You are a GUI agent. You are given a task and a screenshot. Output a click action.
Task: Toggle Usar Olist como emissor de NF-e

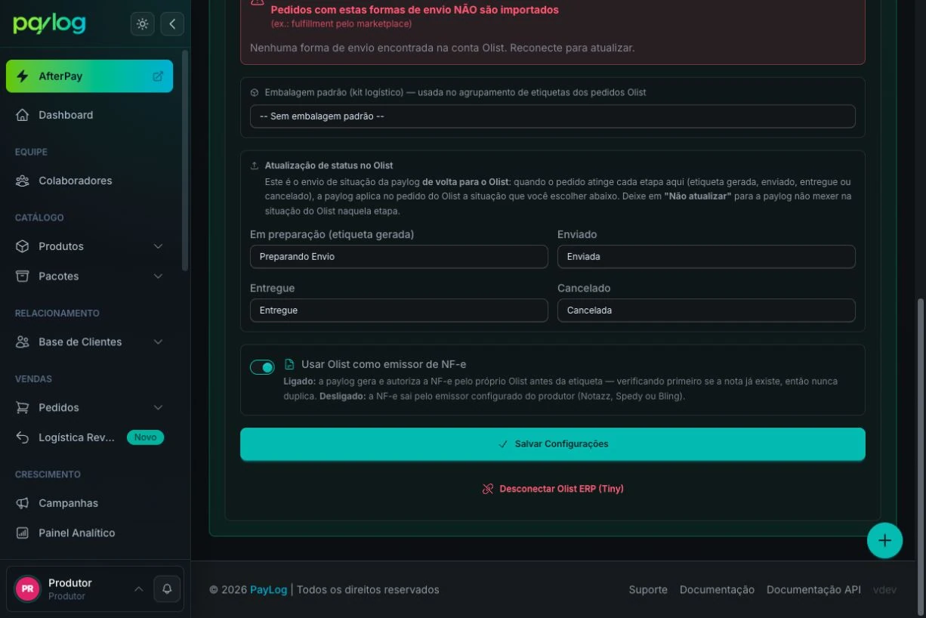[262, 367]
